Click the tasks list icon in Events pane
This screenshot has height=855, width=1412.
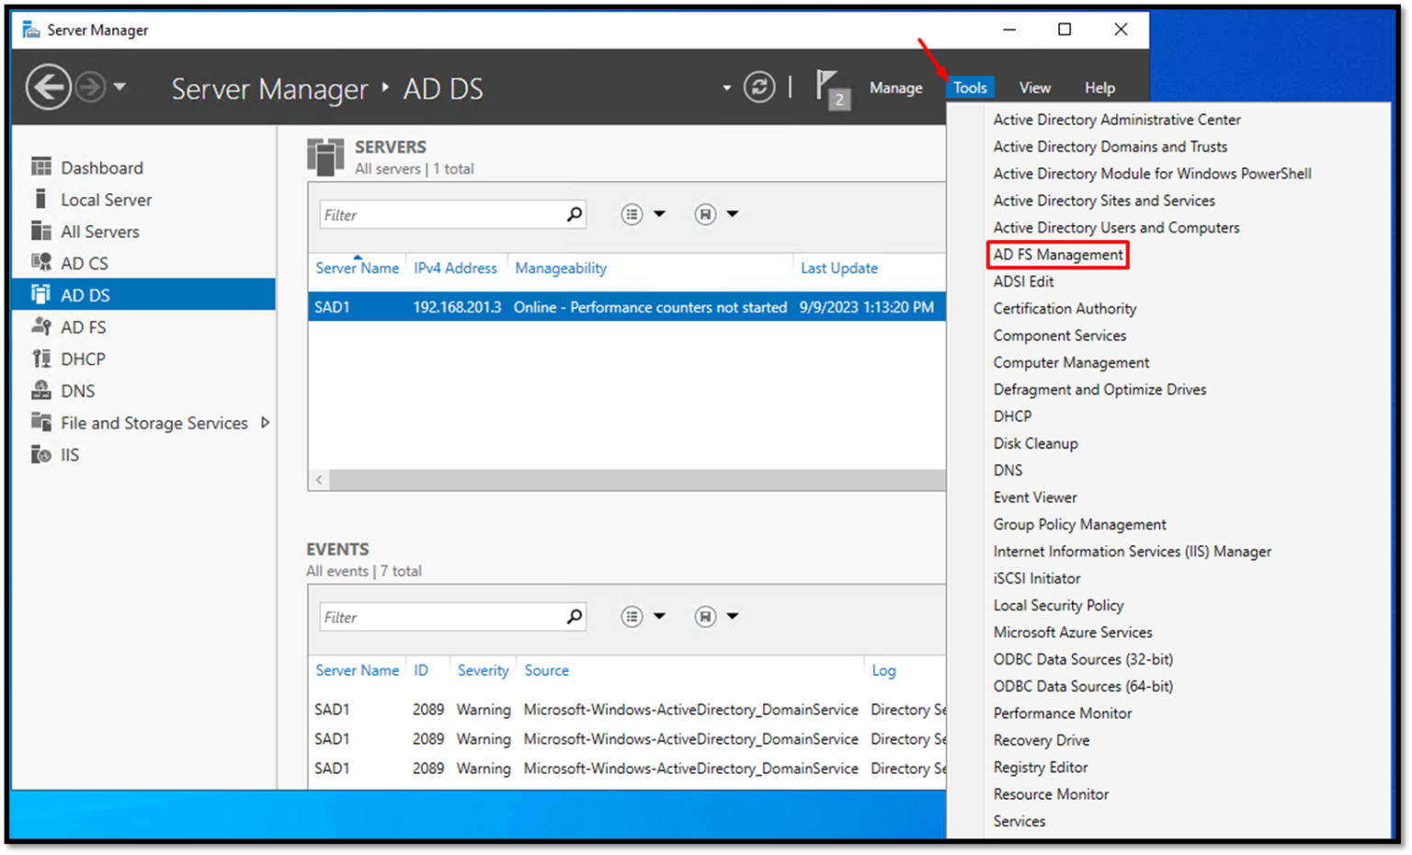(x=632, y=616)
